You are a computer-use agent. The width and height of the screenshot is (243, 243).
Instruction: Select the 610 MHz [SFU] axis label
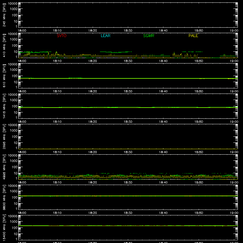(4, 76)
